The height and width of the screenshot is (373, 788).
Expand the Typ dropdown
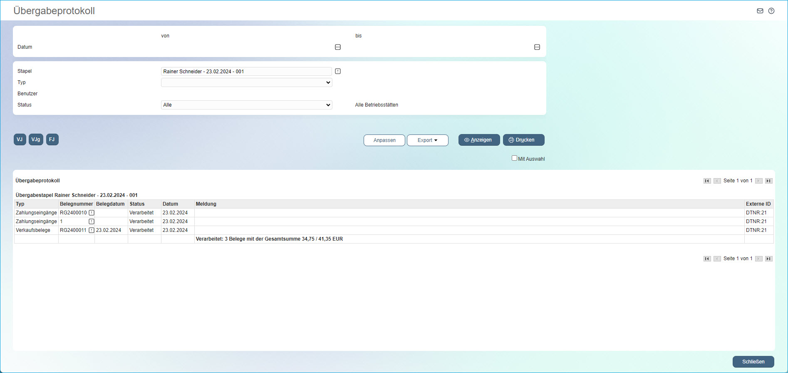point(247,82)
